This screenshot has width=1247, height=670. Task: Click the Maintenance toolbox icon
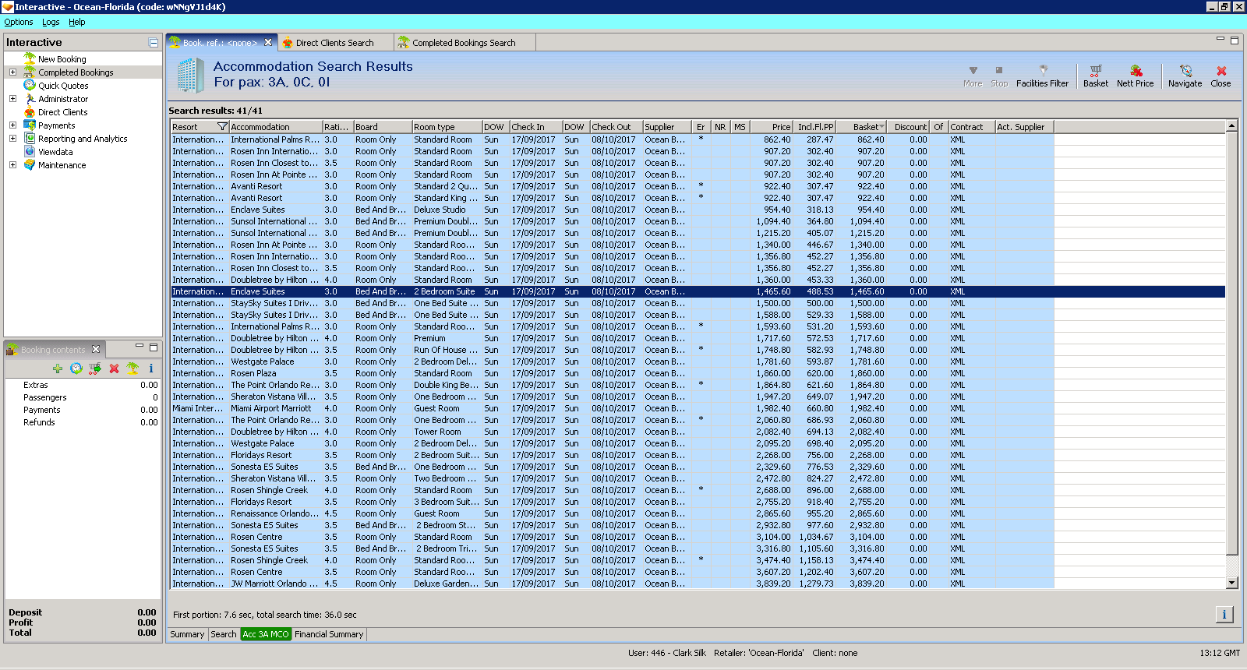[30, 164]
